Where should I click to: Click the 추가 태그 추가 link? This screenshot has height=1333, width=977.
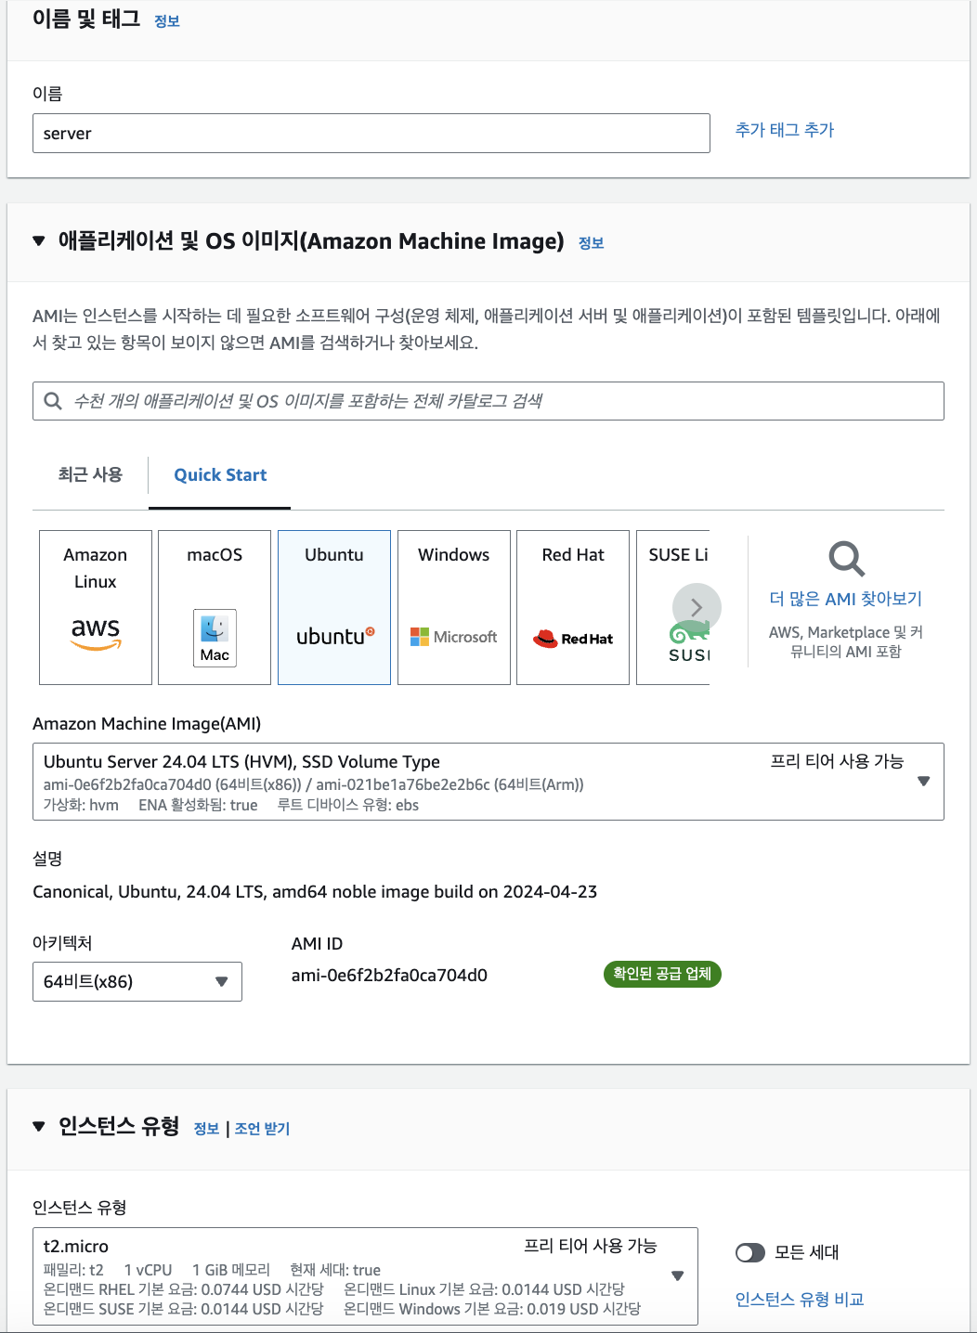pyautogui.click(x=785, y=130)
